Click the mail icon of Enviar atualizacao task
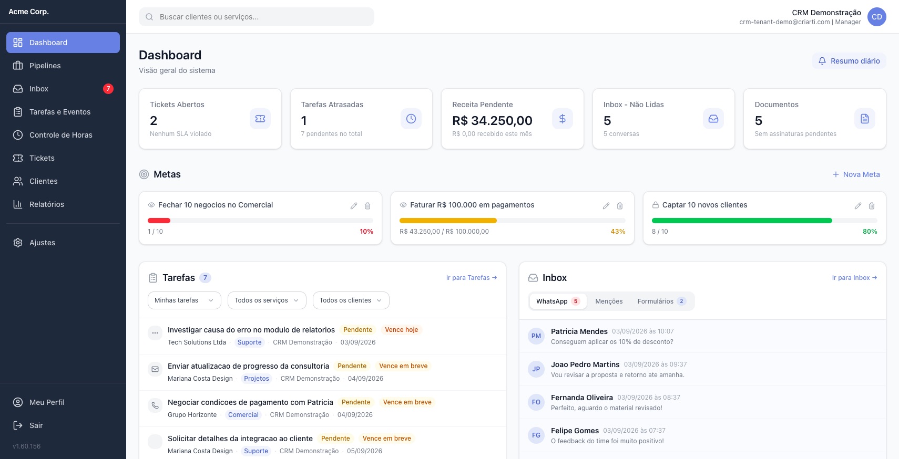 pyautogui.click(x=155, y=369)
